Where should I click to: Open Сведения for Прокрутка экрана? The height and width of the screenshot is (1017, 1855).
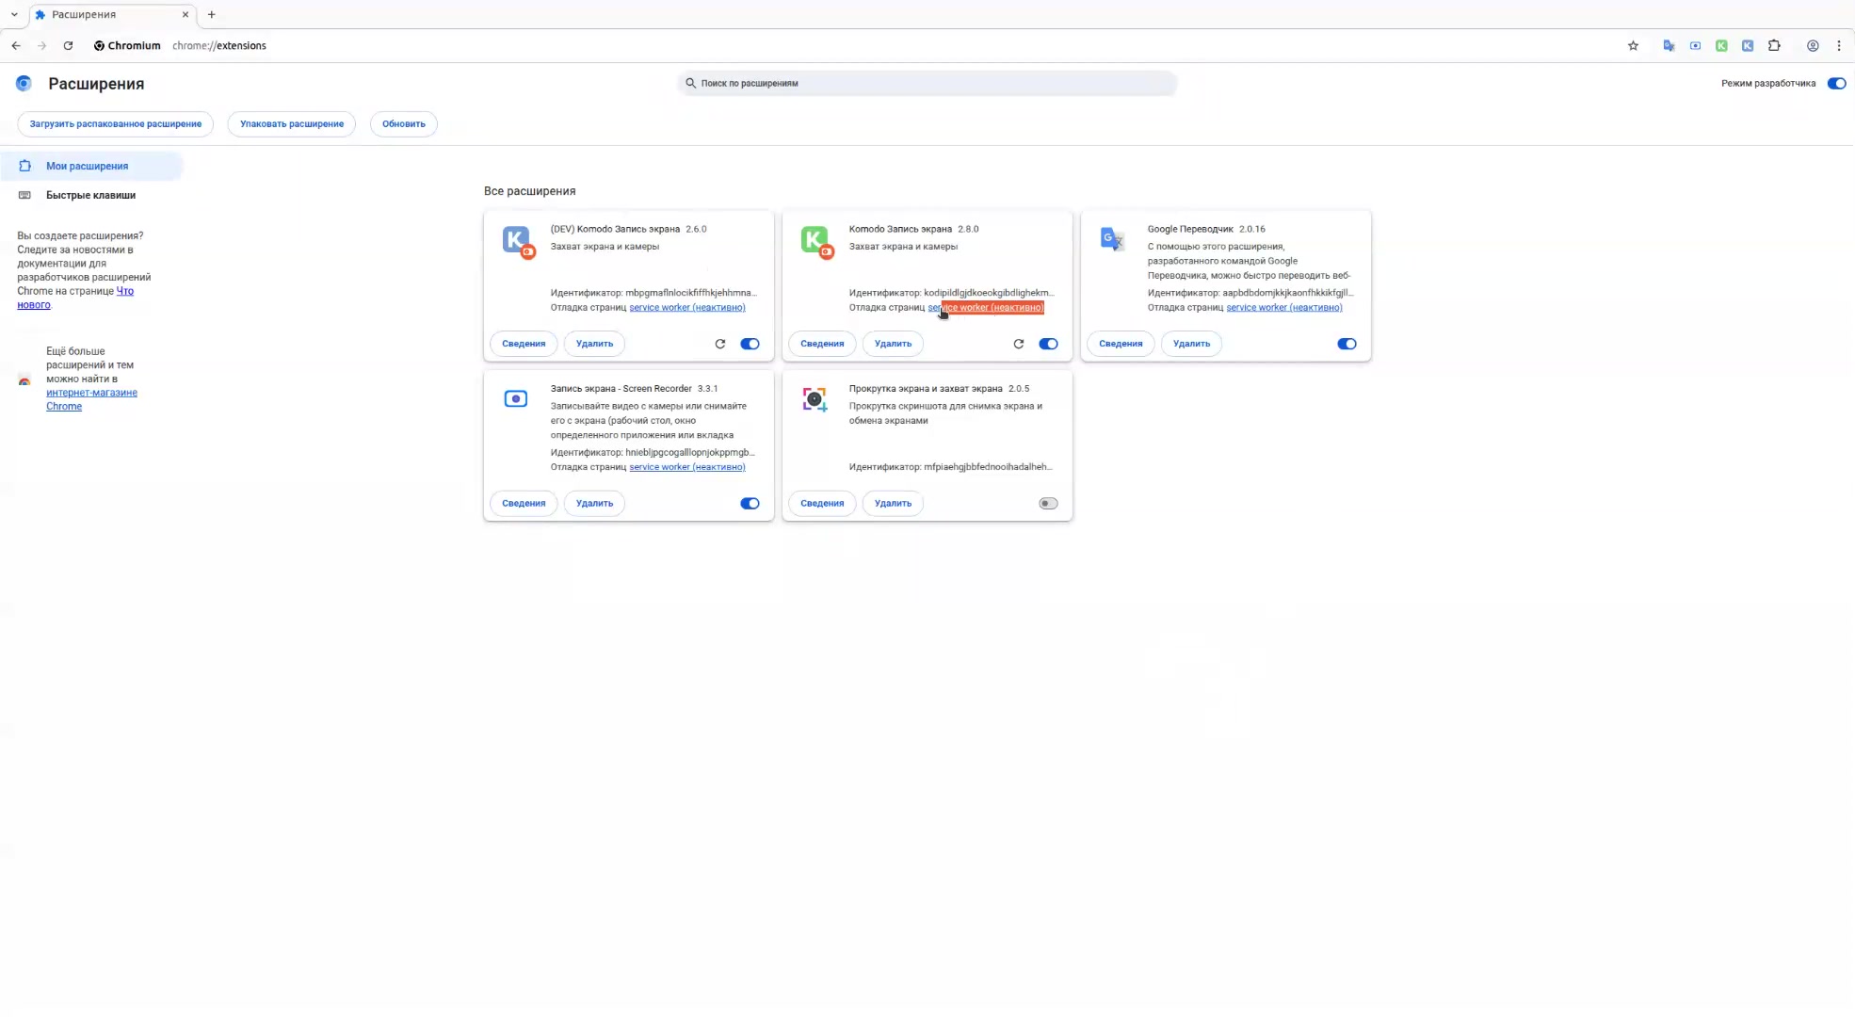(822, 503)
